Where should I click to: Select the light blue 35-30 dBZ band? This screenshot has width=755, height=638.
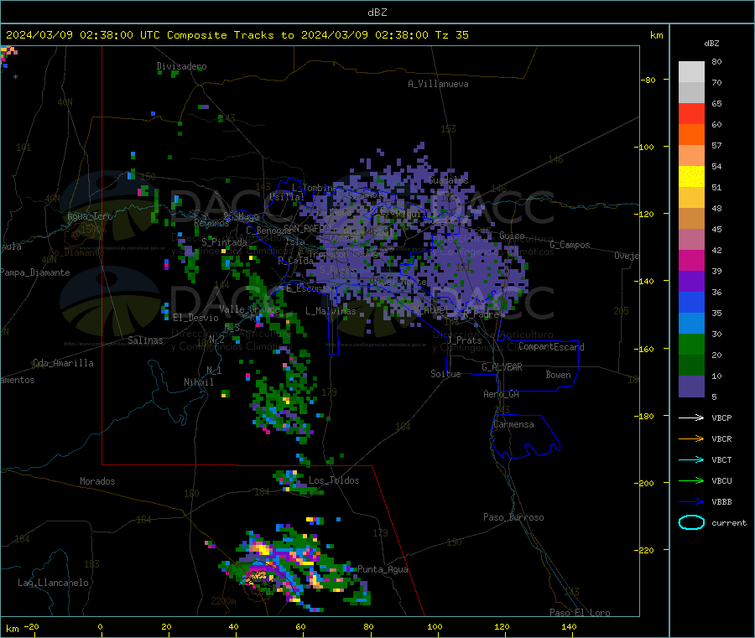[691, 324]
